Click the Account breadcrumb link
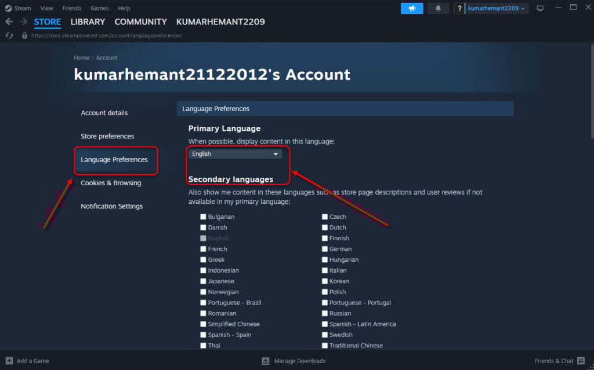 pyautogui.click(x=107, y=57)
